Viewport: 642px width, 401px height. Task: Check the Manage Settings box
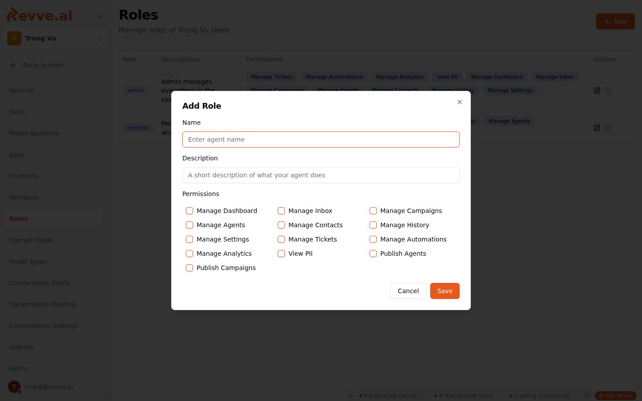189,239
